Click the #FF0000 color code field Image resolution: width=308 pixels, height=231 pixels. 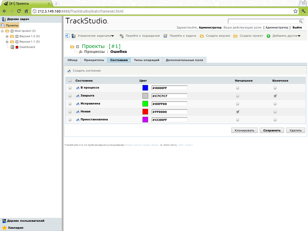coord(170,112)
